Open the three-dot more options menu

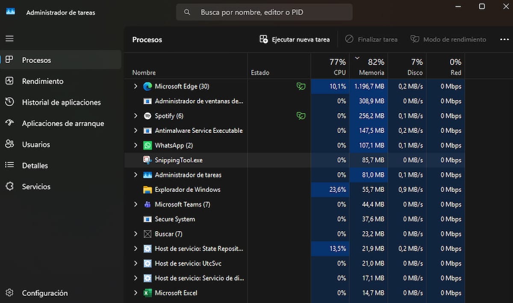[x=504, y=39]
